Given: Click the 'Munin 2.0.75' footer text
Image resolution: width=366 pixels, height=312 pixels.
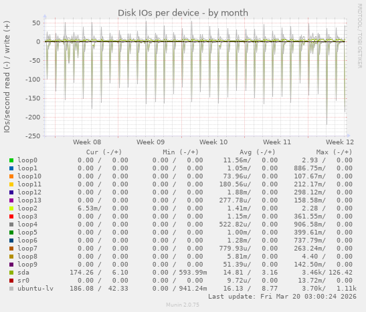Looking at the screenshot, I should pos(183,305).
